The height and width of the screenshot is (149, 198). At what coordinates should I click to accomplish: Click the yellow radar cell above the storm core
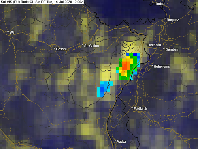[128, 57]
